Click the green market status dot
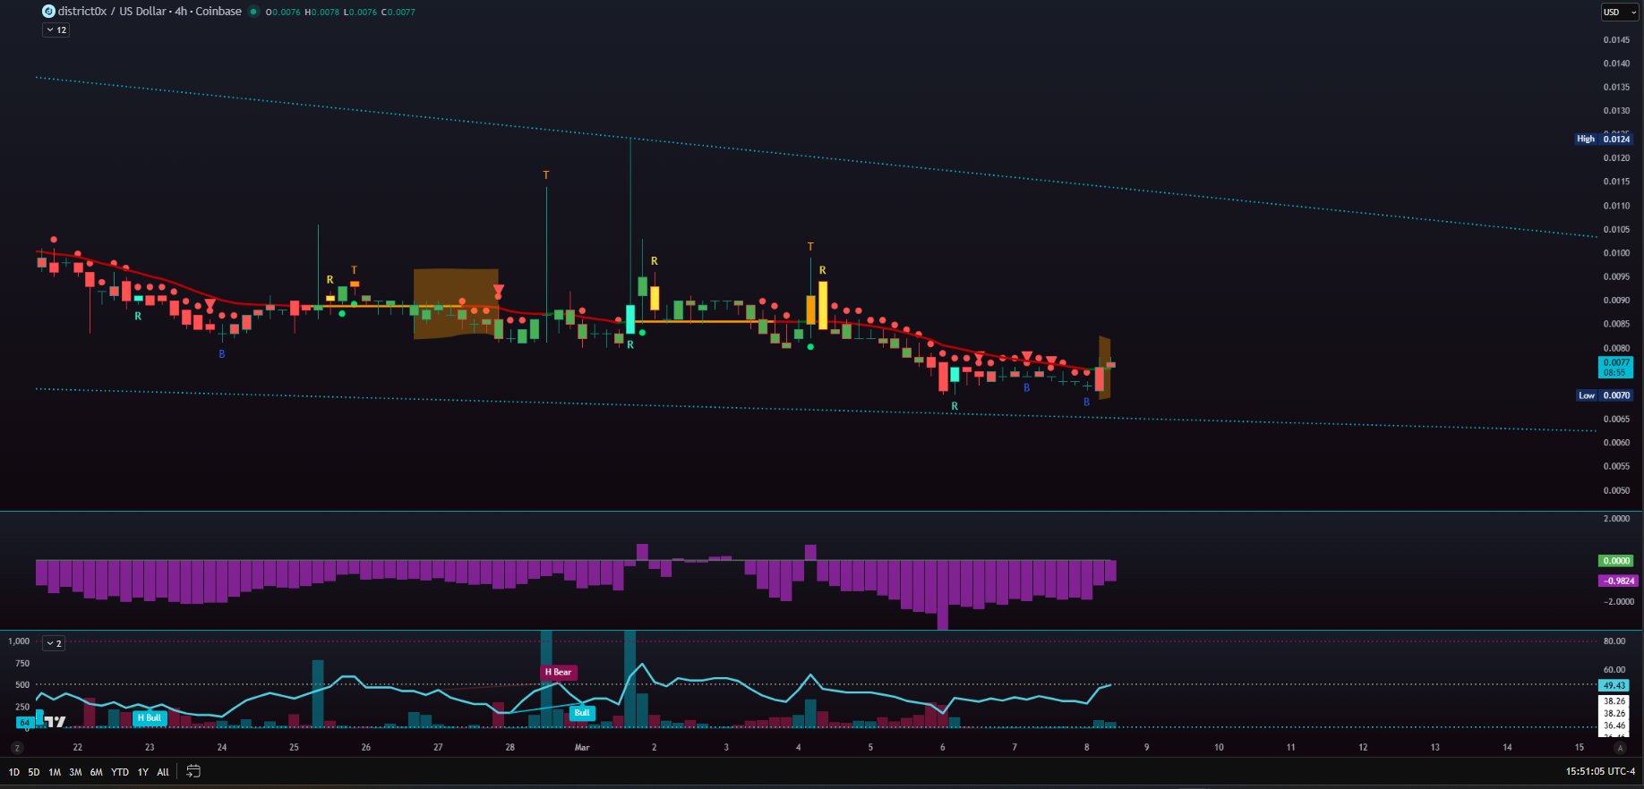The height and width of the screenshot is (789, 1644). point(253,12)
